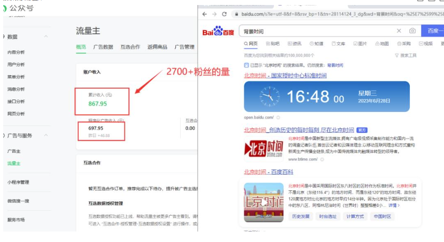Click the 时台选址 tag button
The image size is (444, 242).
328,216
